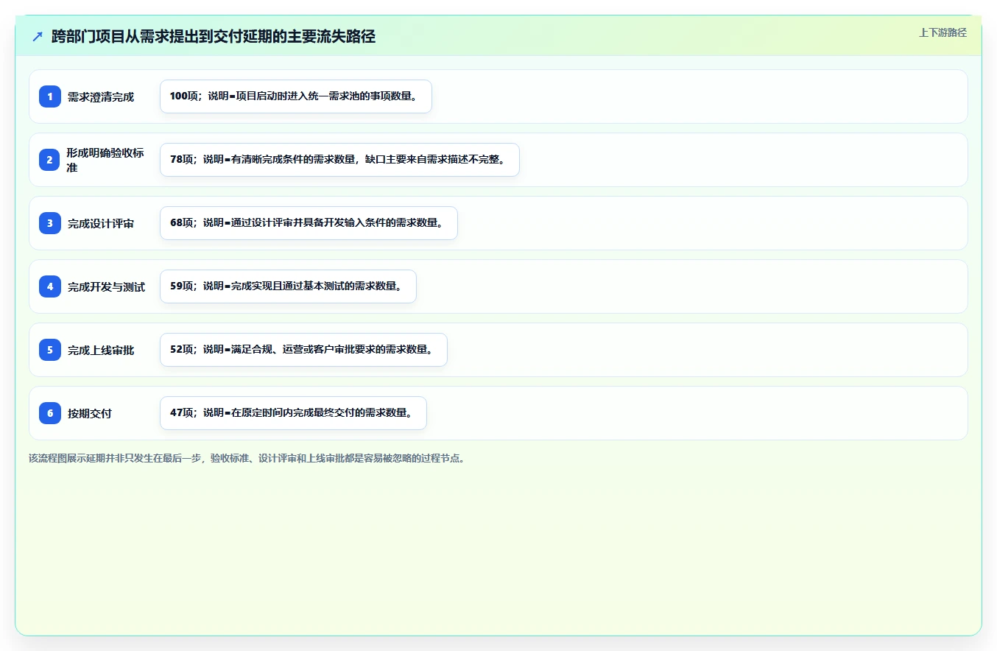This screenshot has height=651, width=997.
Task: Click step number badge 5
Action: tap(50, 350)
